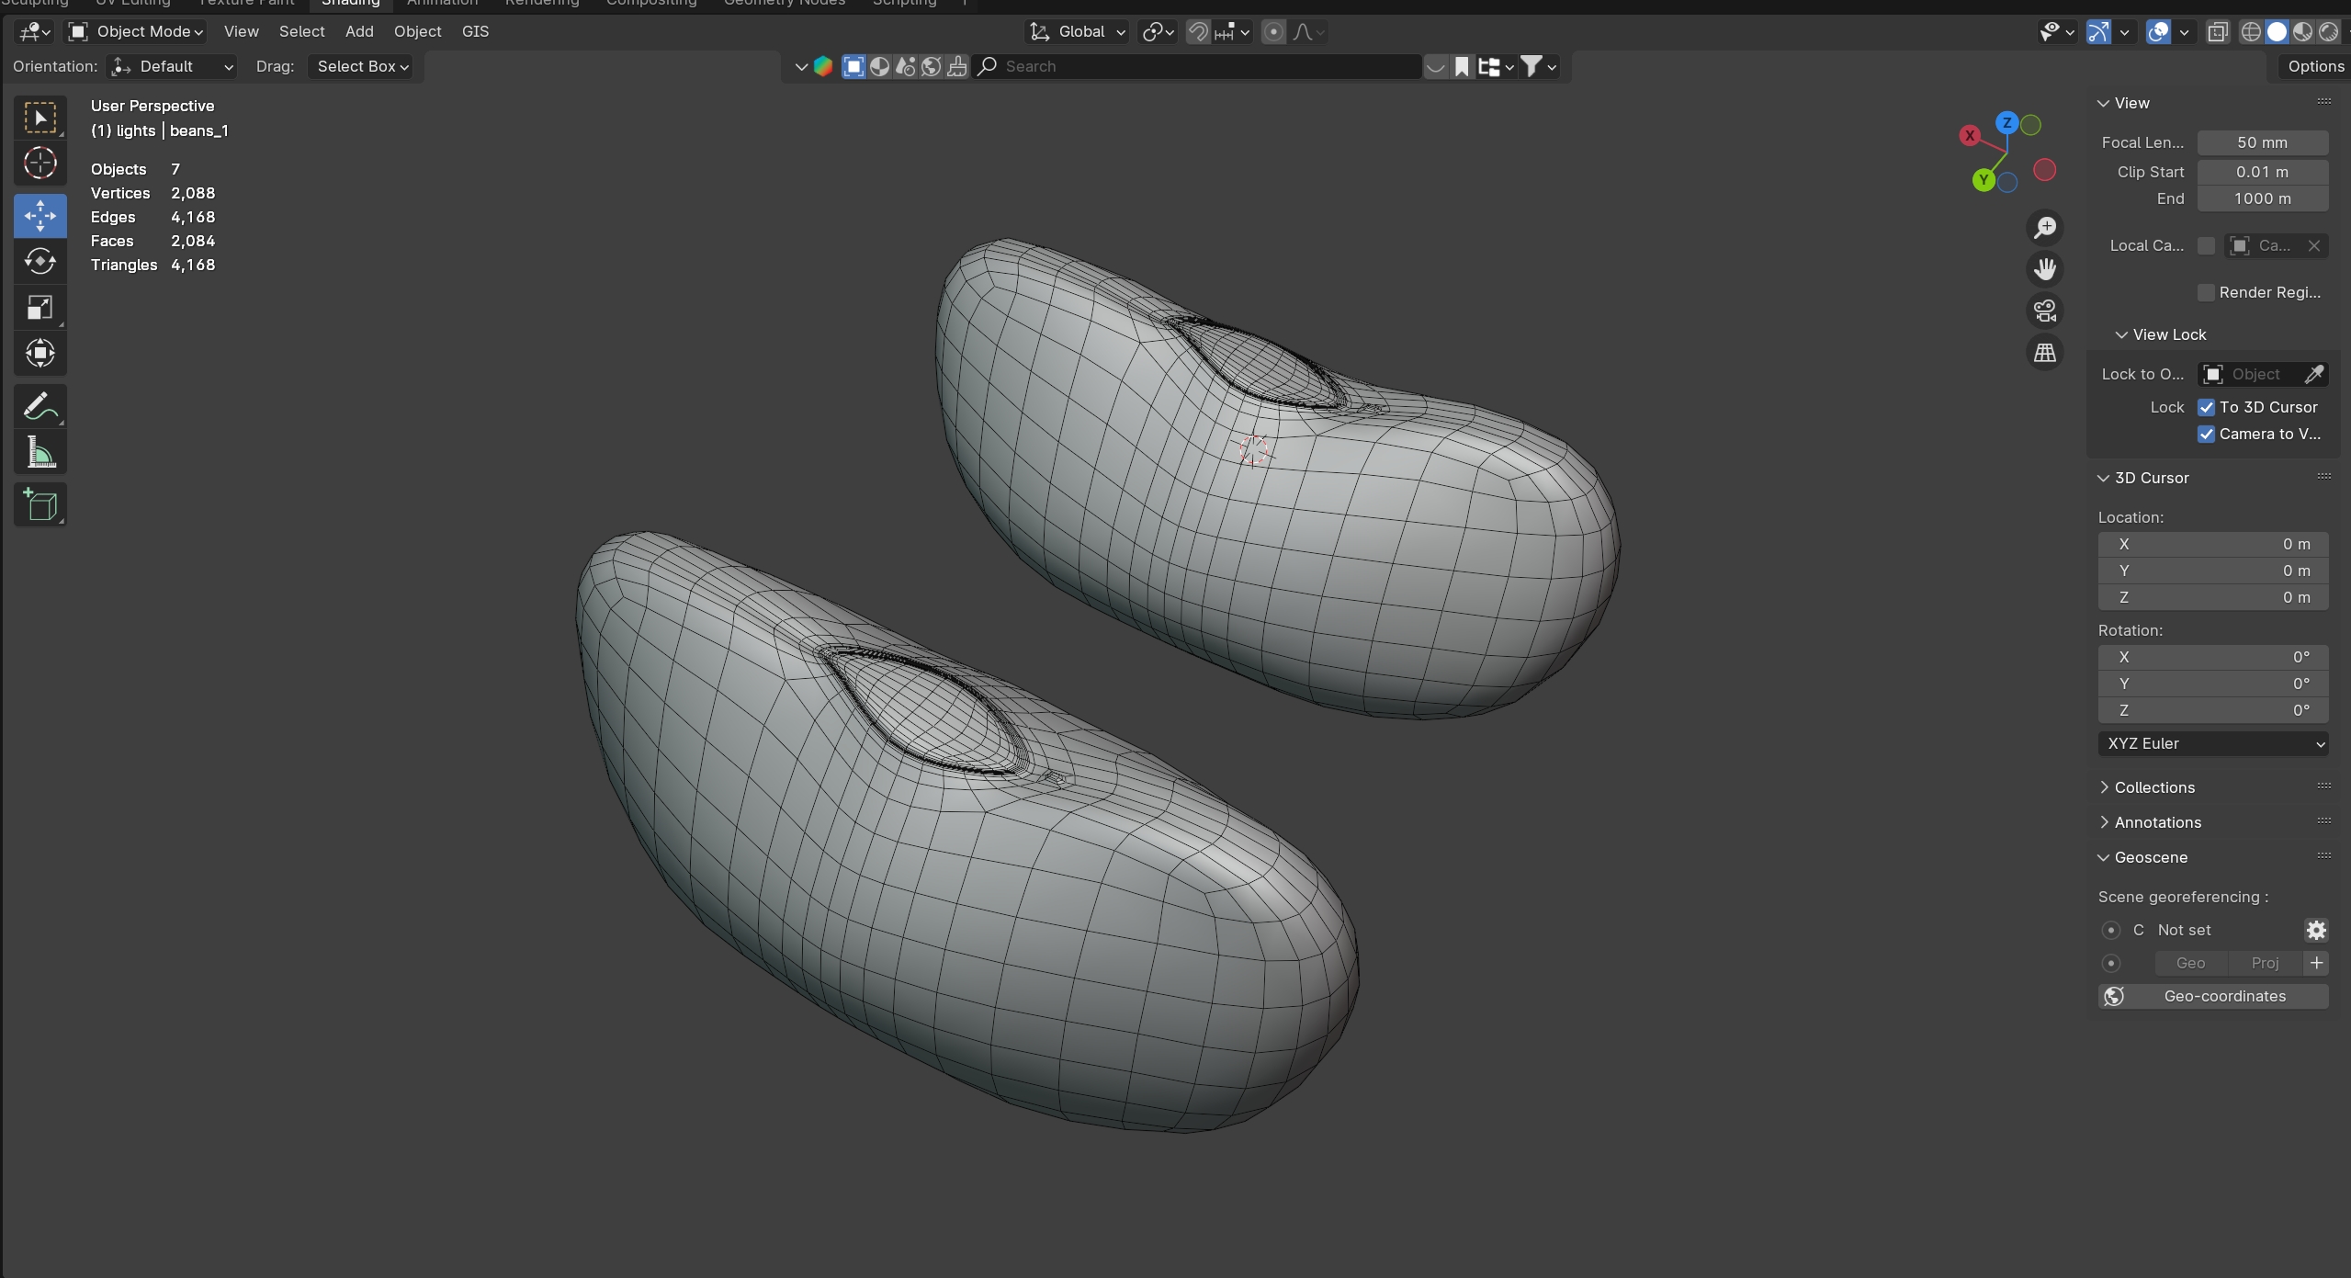Open XYZ Euler rotation mode dropdown
The width and height of the screenshot is (2351, 1278).
click(2212, 743)
